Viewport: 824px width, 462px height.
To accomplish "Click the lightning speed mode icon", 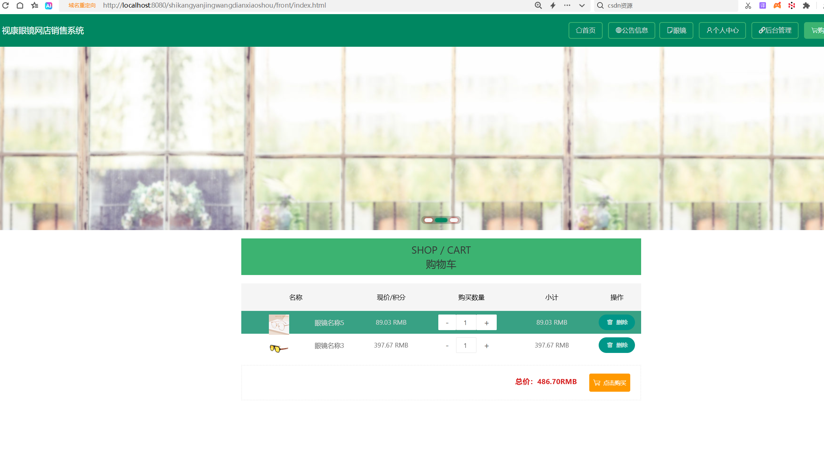I will click(x=553, y=5).
